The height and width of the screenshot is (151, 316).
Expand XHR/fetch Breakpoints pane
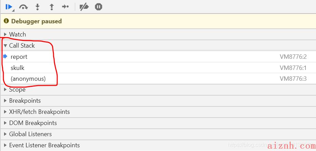pos(158,112)
